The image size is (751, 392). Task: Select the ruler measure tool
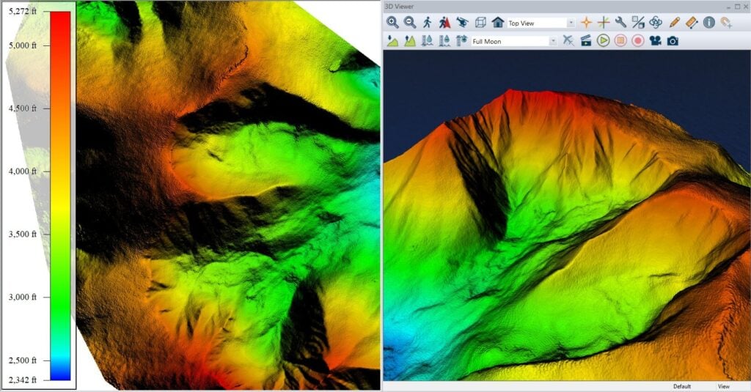(x=692, y=23)
